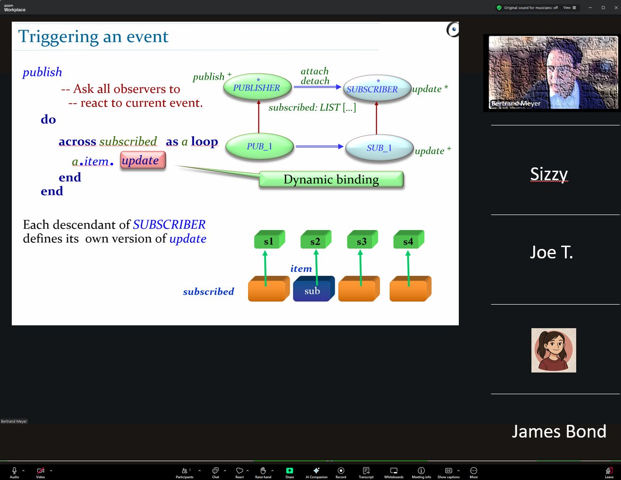This screenshot has width=621, height=480.
Task: Toggle Original sound for musicians
Action: pyautogui.click(x=530, y=8)
